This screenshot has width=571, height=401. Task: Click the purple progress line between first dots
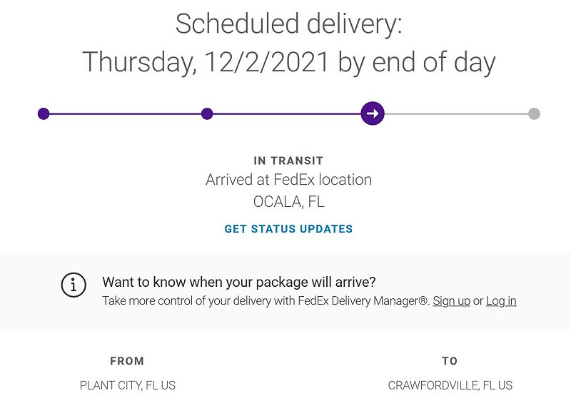pos(126,114)
